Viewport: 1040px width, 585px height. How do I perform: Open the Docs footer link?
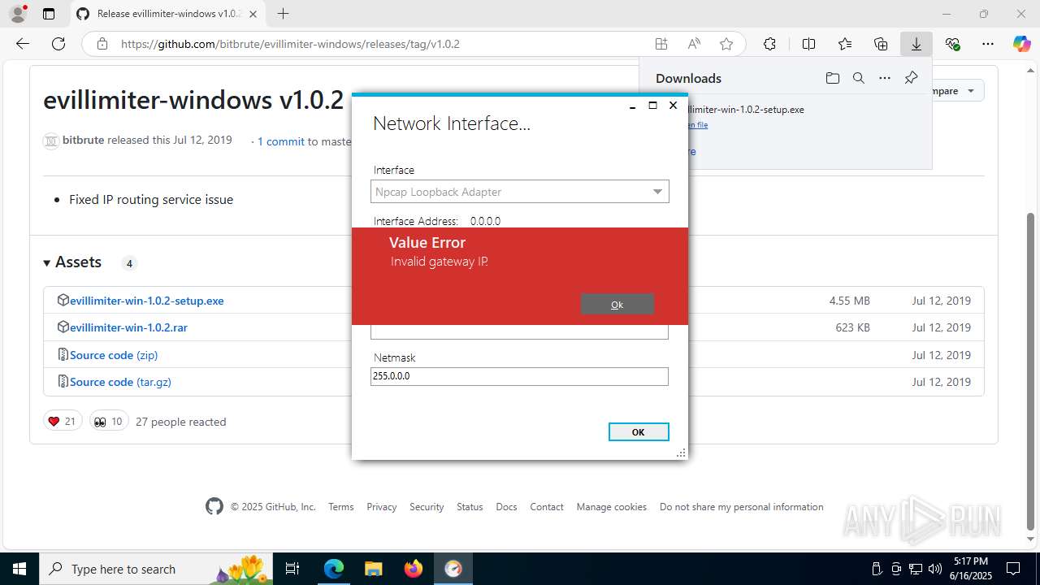[x=506, y=507]
